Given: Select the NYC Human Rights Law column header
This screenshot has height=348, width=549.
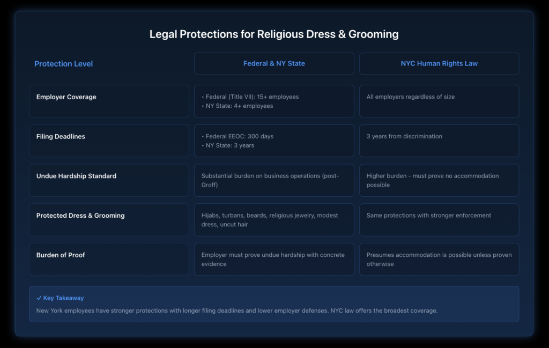Looking at the screenshot, I should click(x=439, y=63).
